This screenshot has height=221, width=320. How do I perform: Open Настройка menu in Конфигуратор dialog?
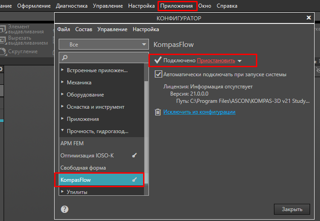click(x=146, y=29)
